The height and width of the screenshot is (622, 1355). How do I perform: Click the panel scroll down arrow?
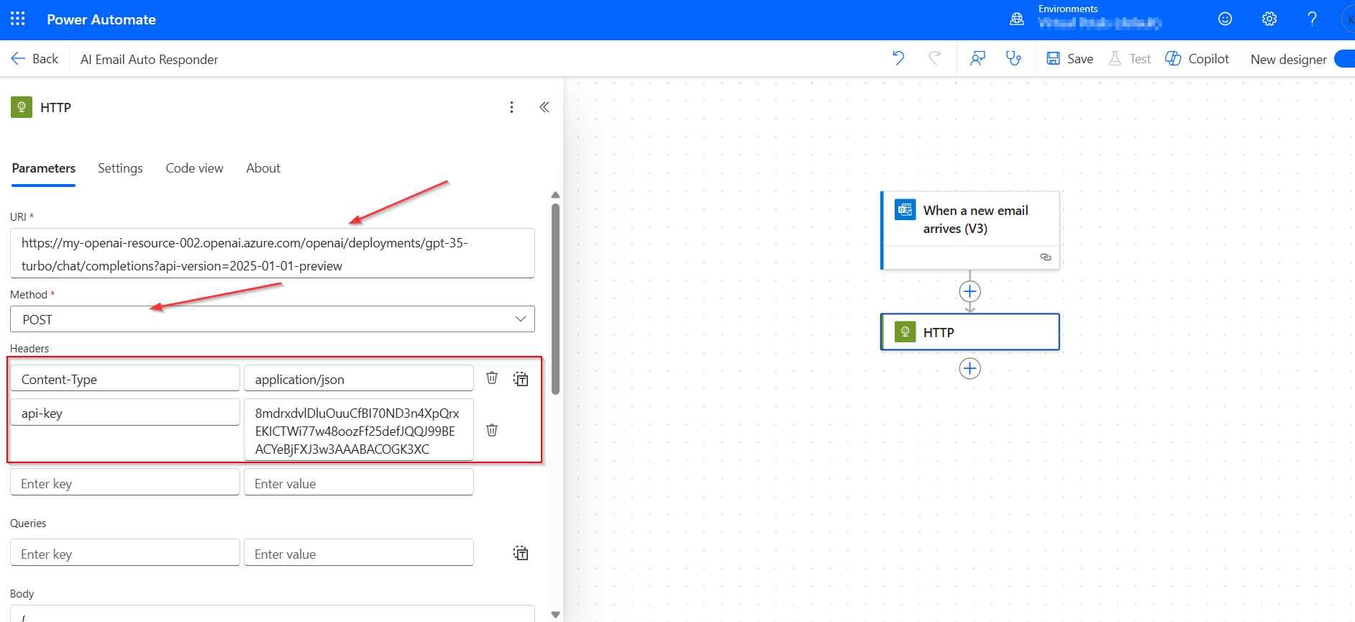(555, 615)
